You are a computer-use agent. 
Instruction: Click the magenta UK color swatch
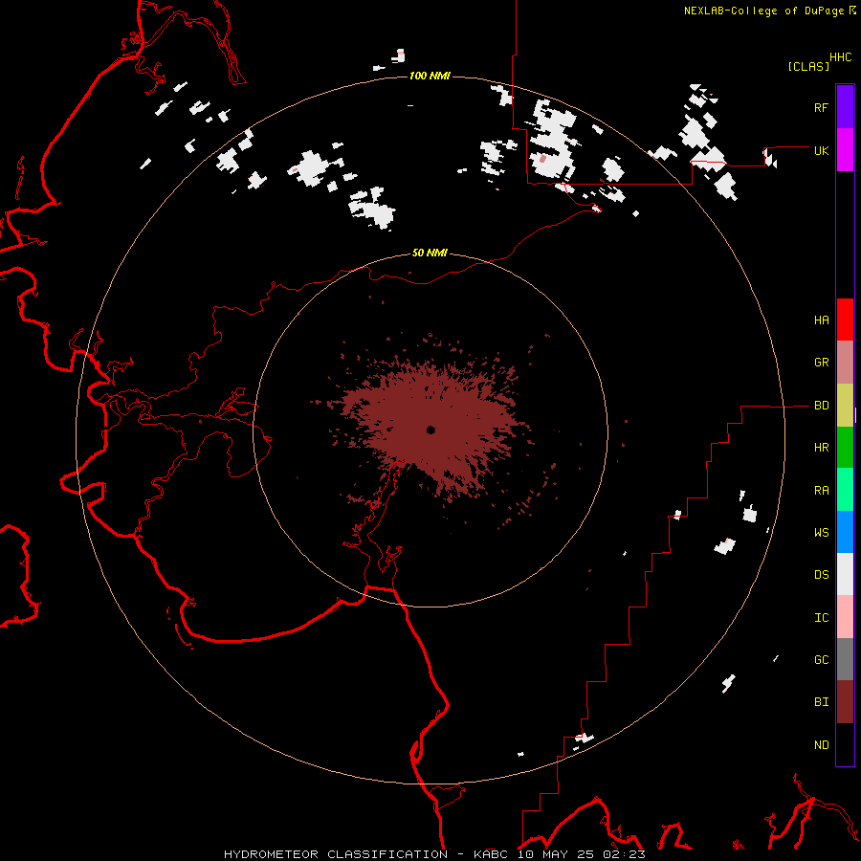pos(845,150)
